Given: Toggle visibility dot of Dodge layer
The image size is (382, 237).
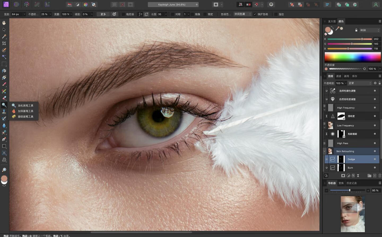Looking at the screenshot, I should coord(375,159).
